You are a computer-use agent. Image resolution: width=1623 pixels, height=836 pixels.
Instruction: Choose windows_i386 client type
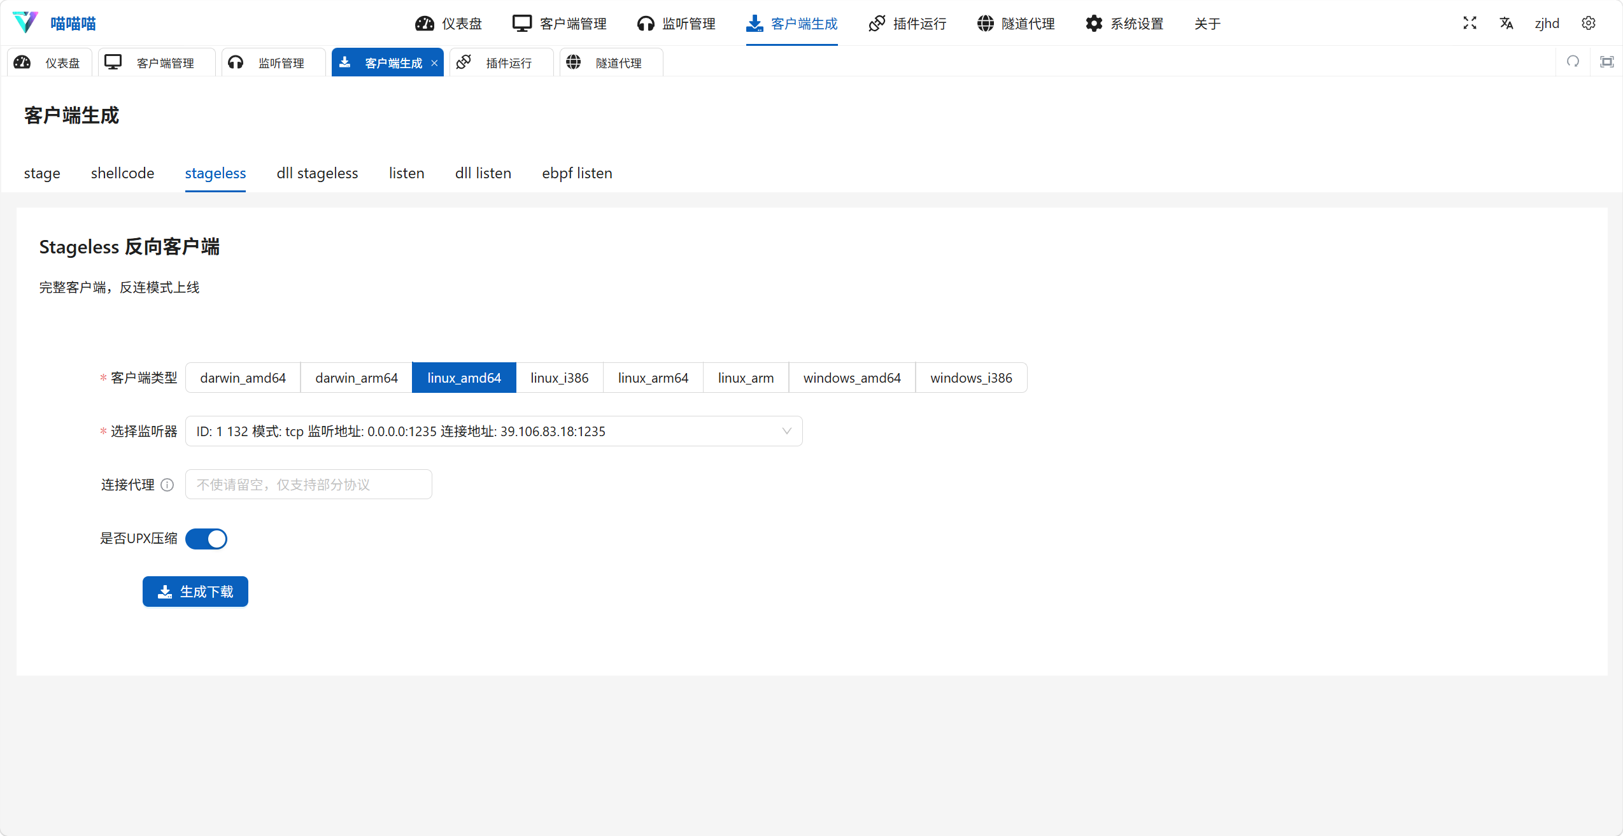(971, 378)
